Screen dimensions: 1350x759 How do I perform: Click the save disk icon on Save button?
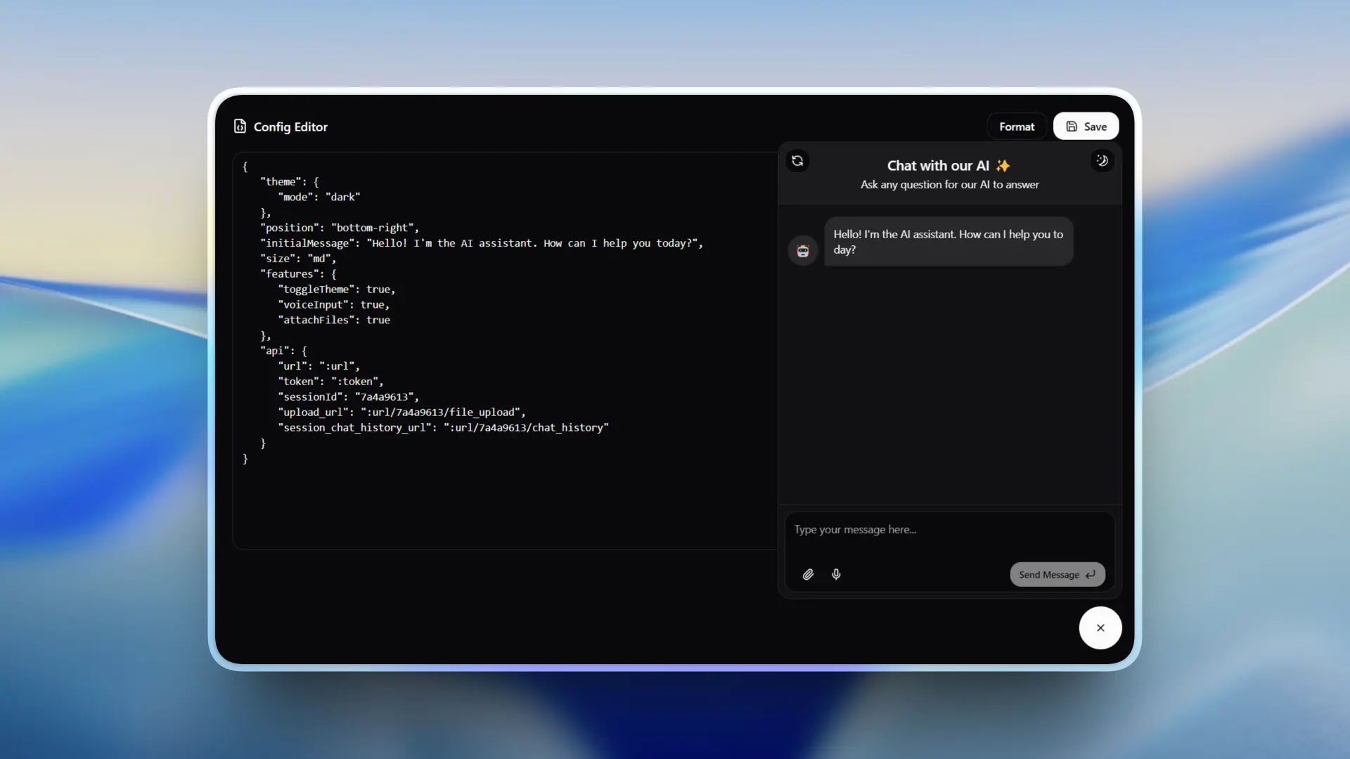tap(1072, 126)
